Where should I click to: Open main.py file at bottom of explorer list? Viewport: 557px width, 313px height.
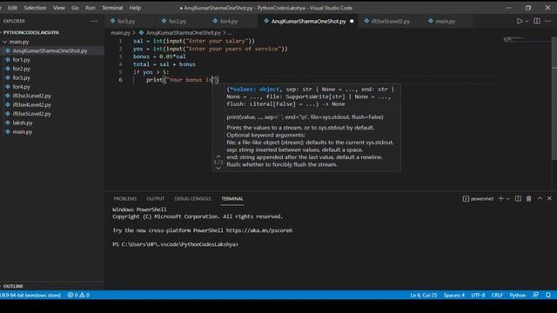pos(23,131)
